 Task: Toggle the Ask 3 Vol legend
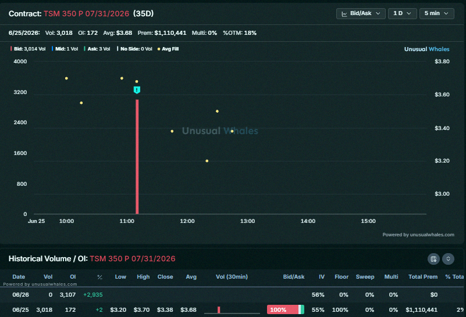(x=97, y=49)
